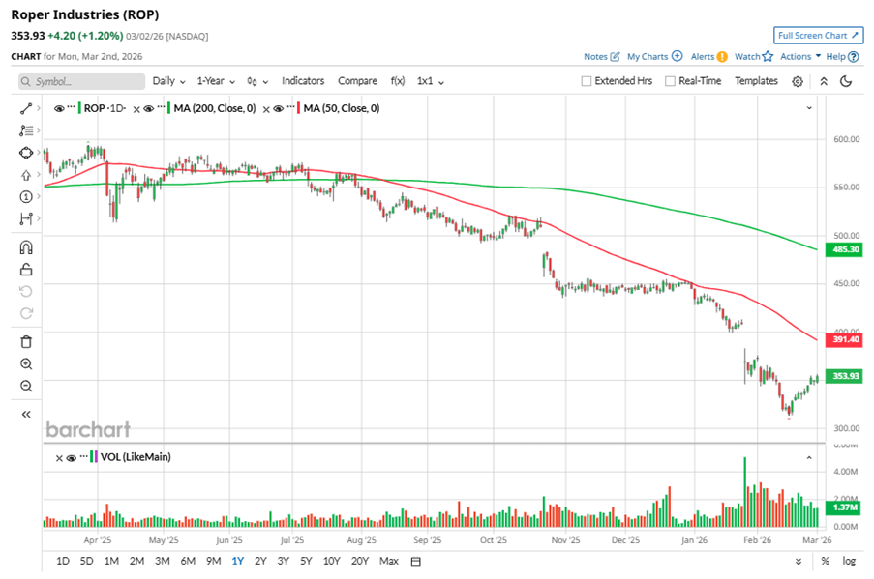Switch to dark mode moon icon

click(846, 81)
